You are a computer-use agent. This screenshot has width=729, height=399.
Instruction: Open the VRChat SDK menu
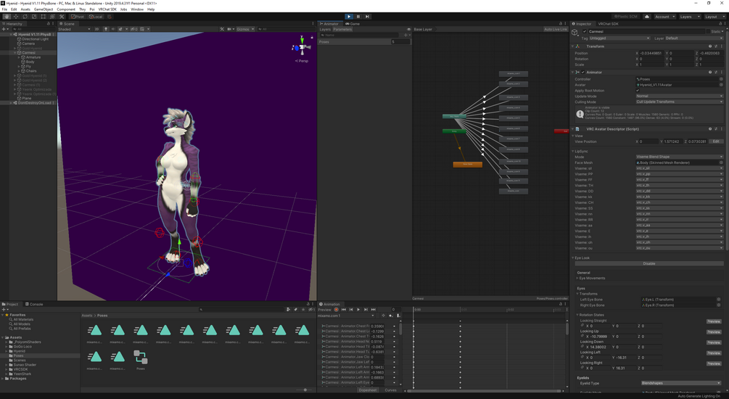(x=107, y=9)
